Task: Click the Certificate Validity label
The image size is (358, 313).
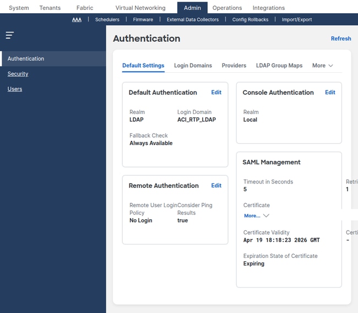Action: pos(267,233)
